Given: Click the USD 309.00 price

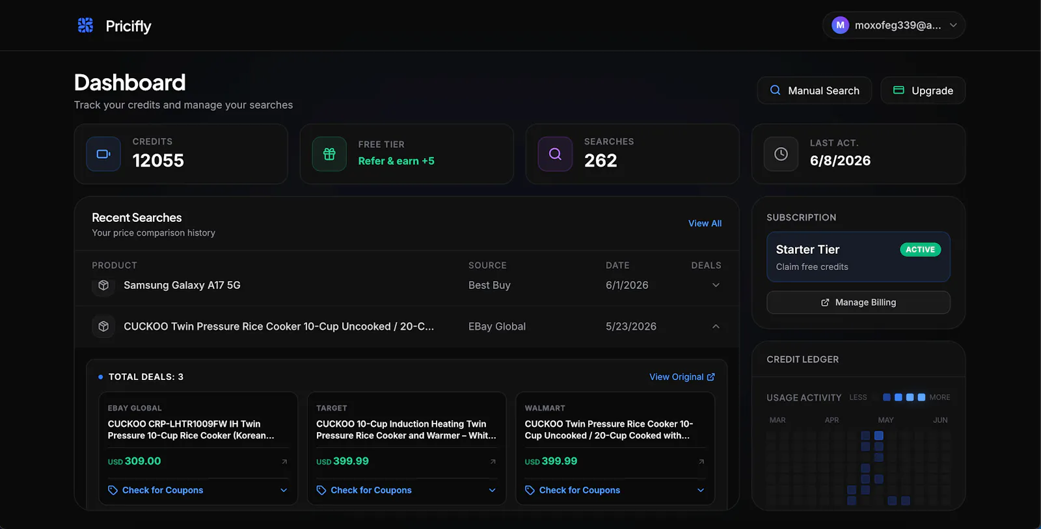Looking at the screenshot, I should (x=134, y=461).
